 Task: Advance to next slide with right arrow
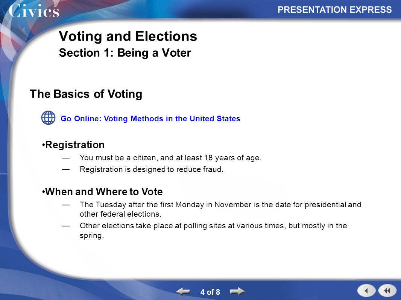click(237, 291)
